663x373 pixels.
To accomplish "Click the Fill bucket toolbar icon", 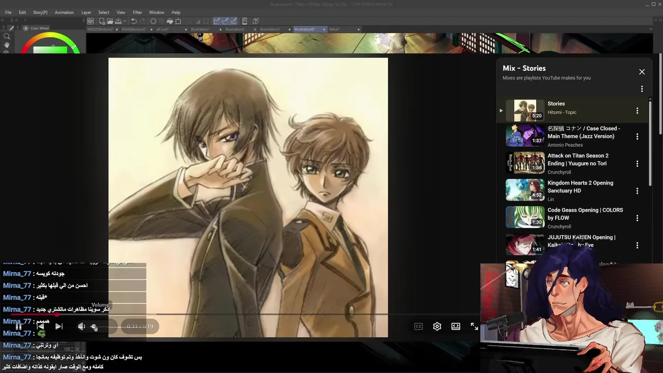I will (169, 21).
